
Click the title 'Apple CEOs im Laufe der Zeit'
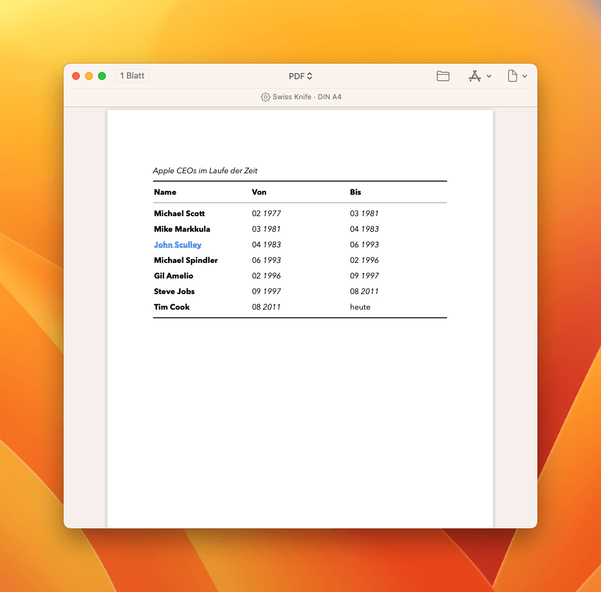click(205, 171)
